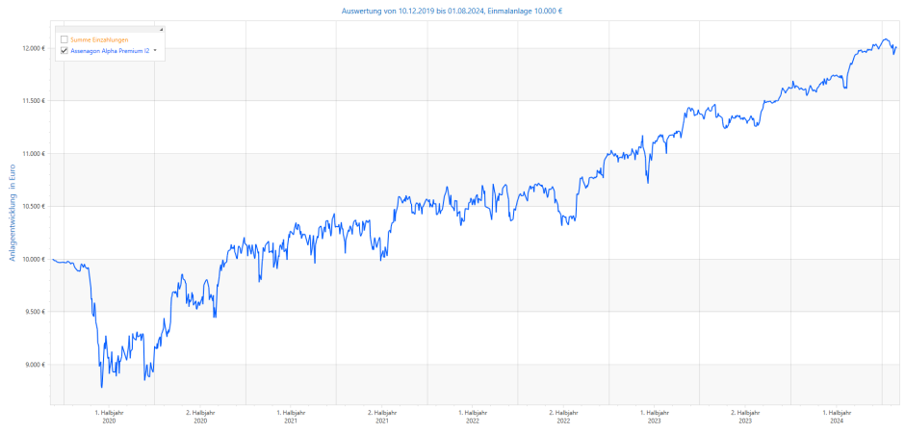The height and width of the screenshot is (433, 905).
Task: Open dropdown arrow beside Assenagon Alpha Premium I2
Action: click(x=155, y=50)
